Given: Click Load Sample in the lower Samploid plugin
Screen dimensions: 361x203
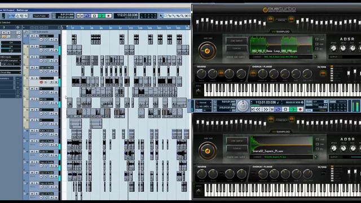Looking at the screenshot, I should click(x=237, y=140).
